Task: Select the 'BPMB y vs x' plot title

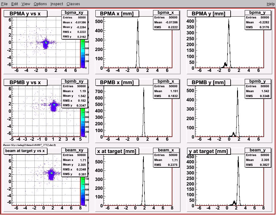Action: point(25,82)
